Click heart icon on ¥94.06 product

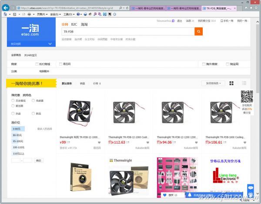196,142
